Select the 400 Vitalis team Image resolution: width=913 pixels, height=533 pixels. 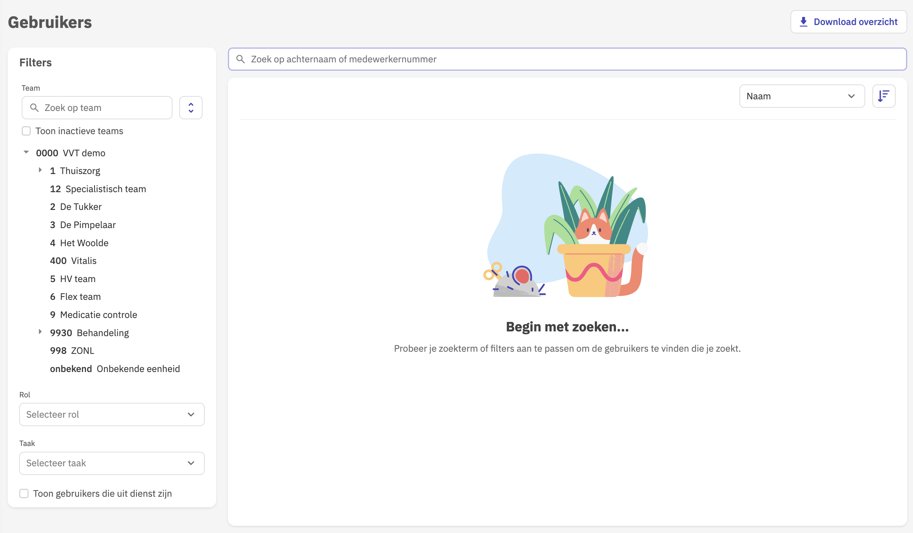coord(73,261)
